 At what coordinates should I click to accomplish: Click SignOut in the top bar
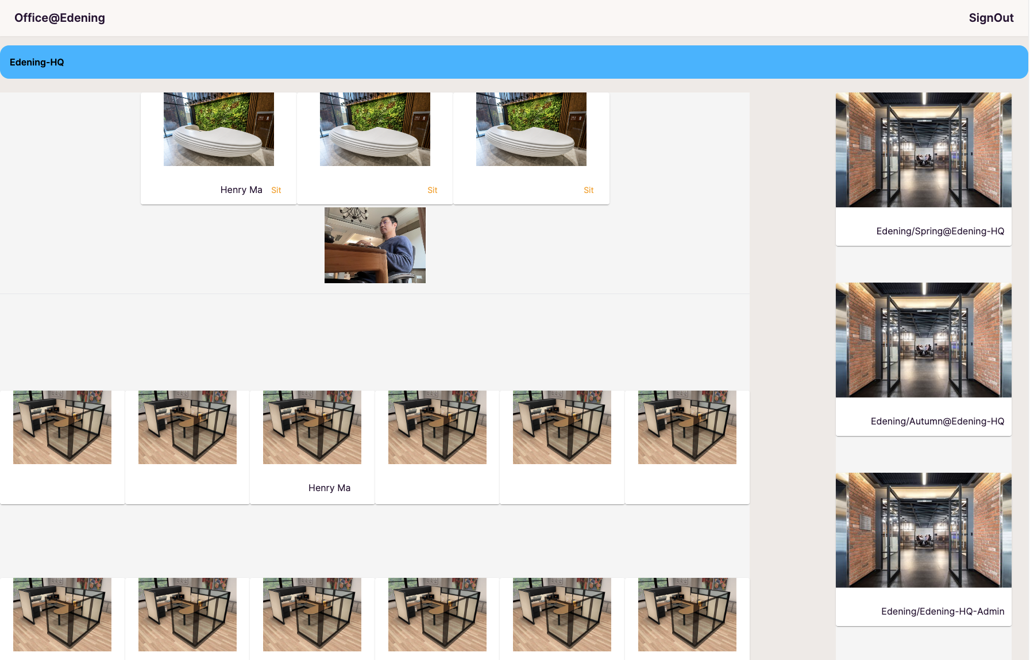pyautogui.click(x=991, y=18)
